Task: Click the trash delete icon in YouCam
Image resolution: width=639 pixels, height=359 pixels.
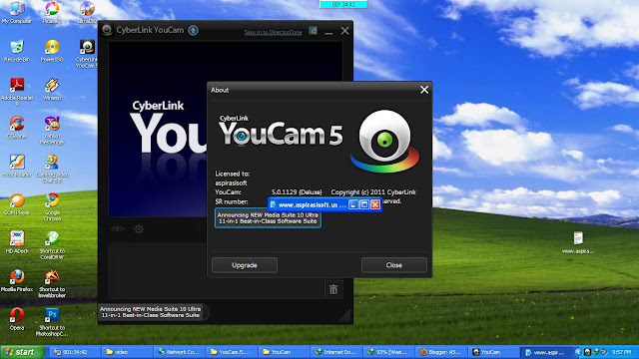Action: [x=333, y=289]
